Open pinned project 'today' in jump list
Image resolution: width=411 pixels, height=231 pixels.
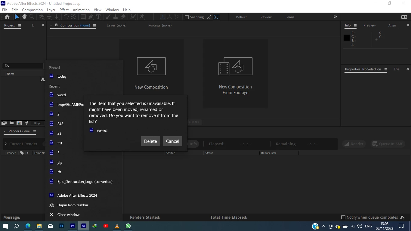(x=84, y=76)
